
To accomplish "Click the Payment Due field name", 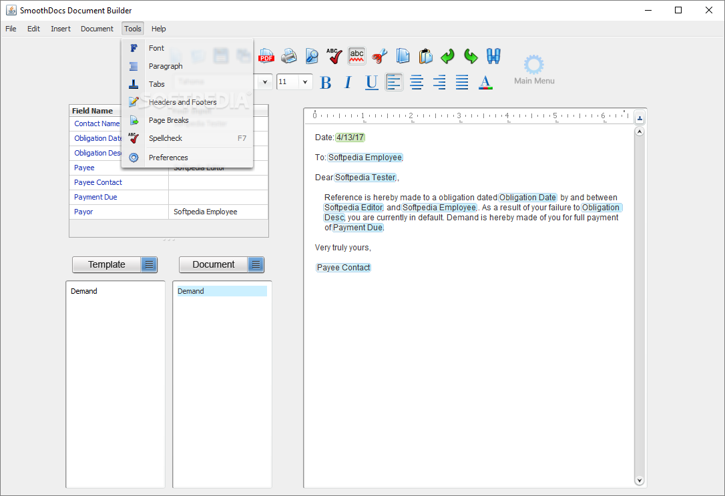I will click(95, 198).
